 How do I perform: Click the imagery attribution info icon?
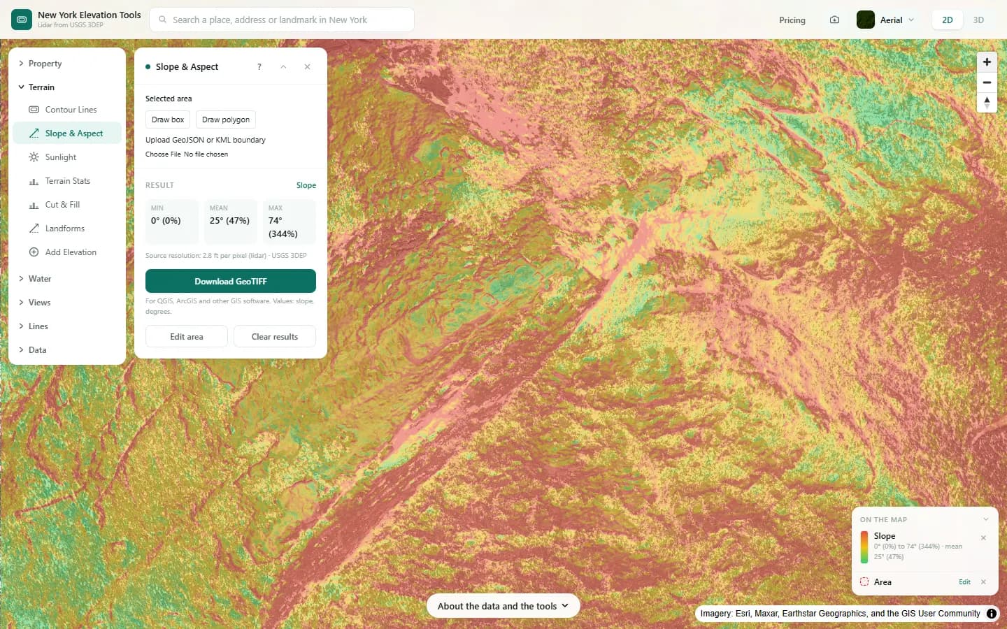992,614
